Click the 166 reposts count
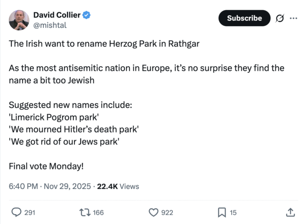 coord(98,212)
